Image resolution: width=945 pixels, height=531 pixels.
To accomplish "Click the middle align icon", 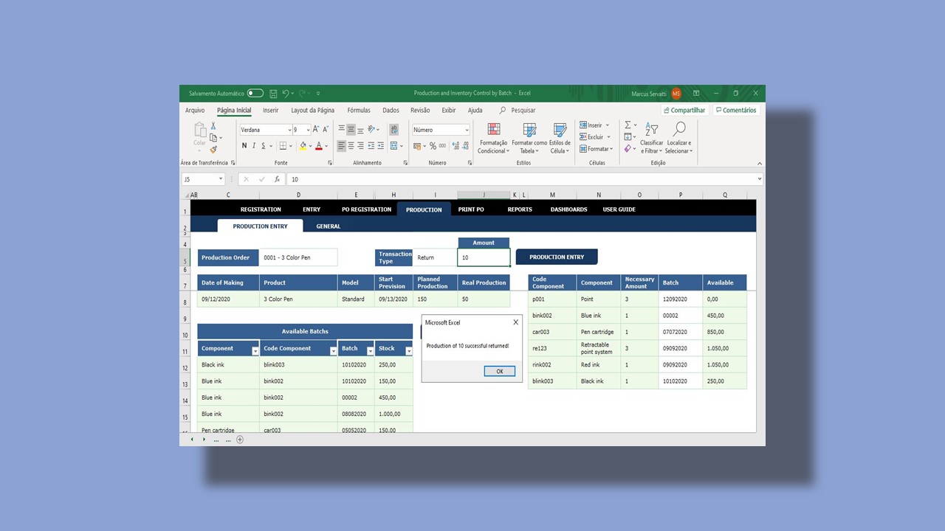I will click(x=351, y=130).
